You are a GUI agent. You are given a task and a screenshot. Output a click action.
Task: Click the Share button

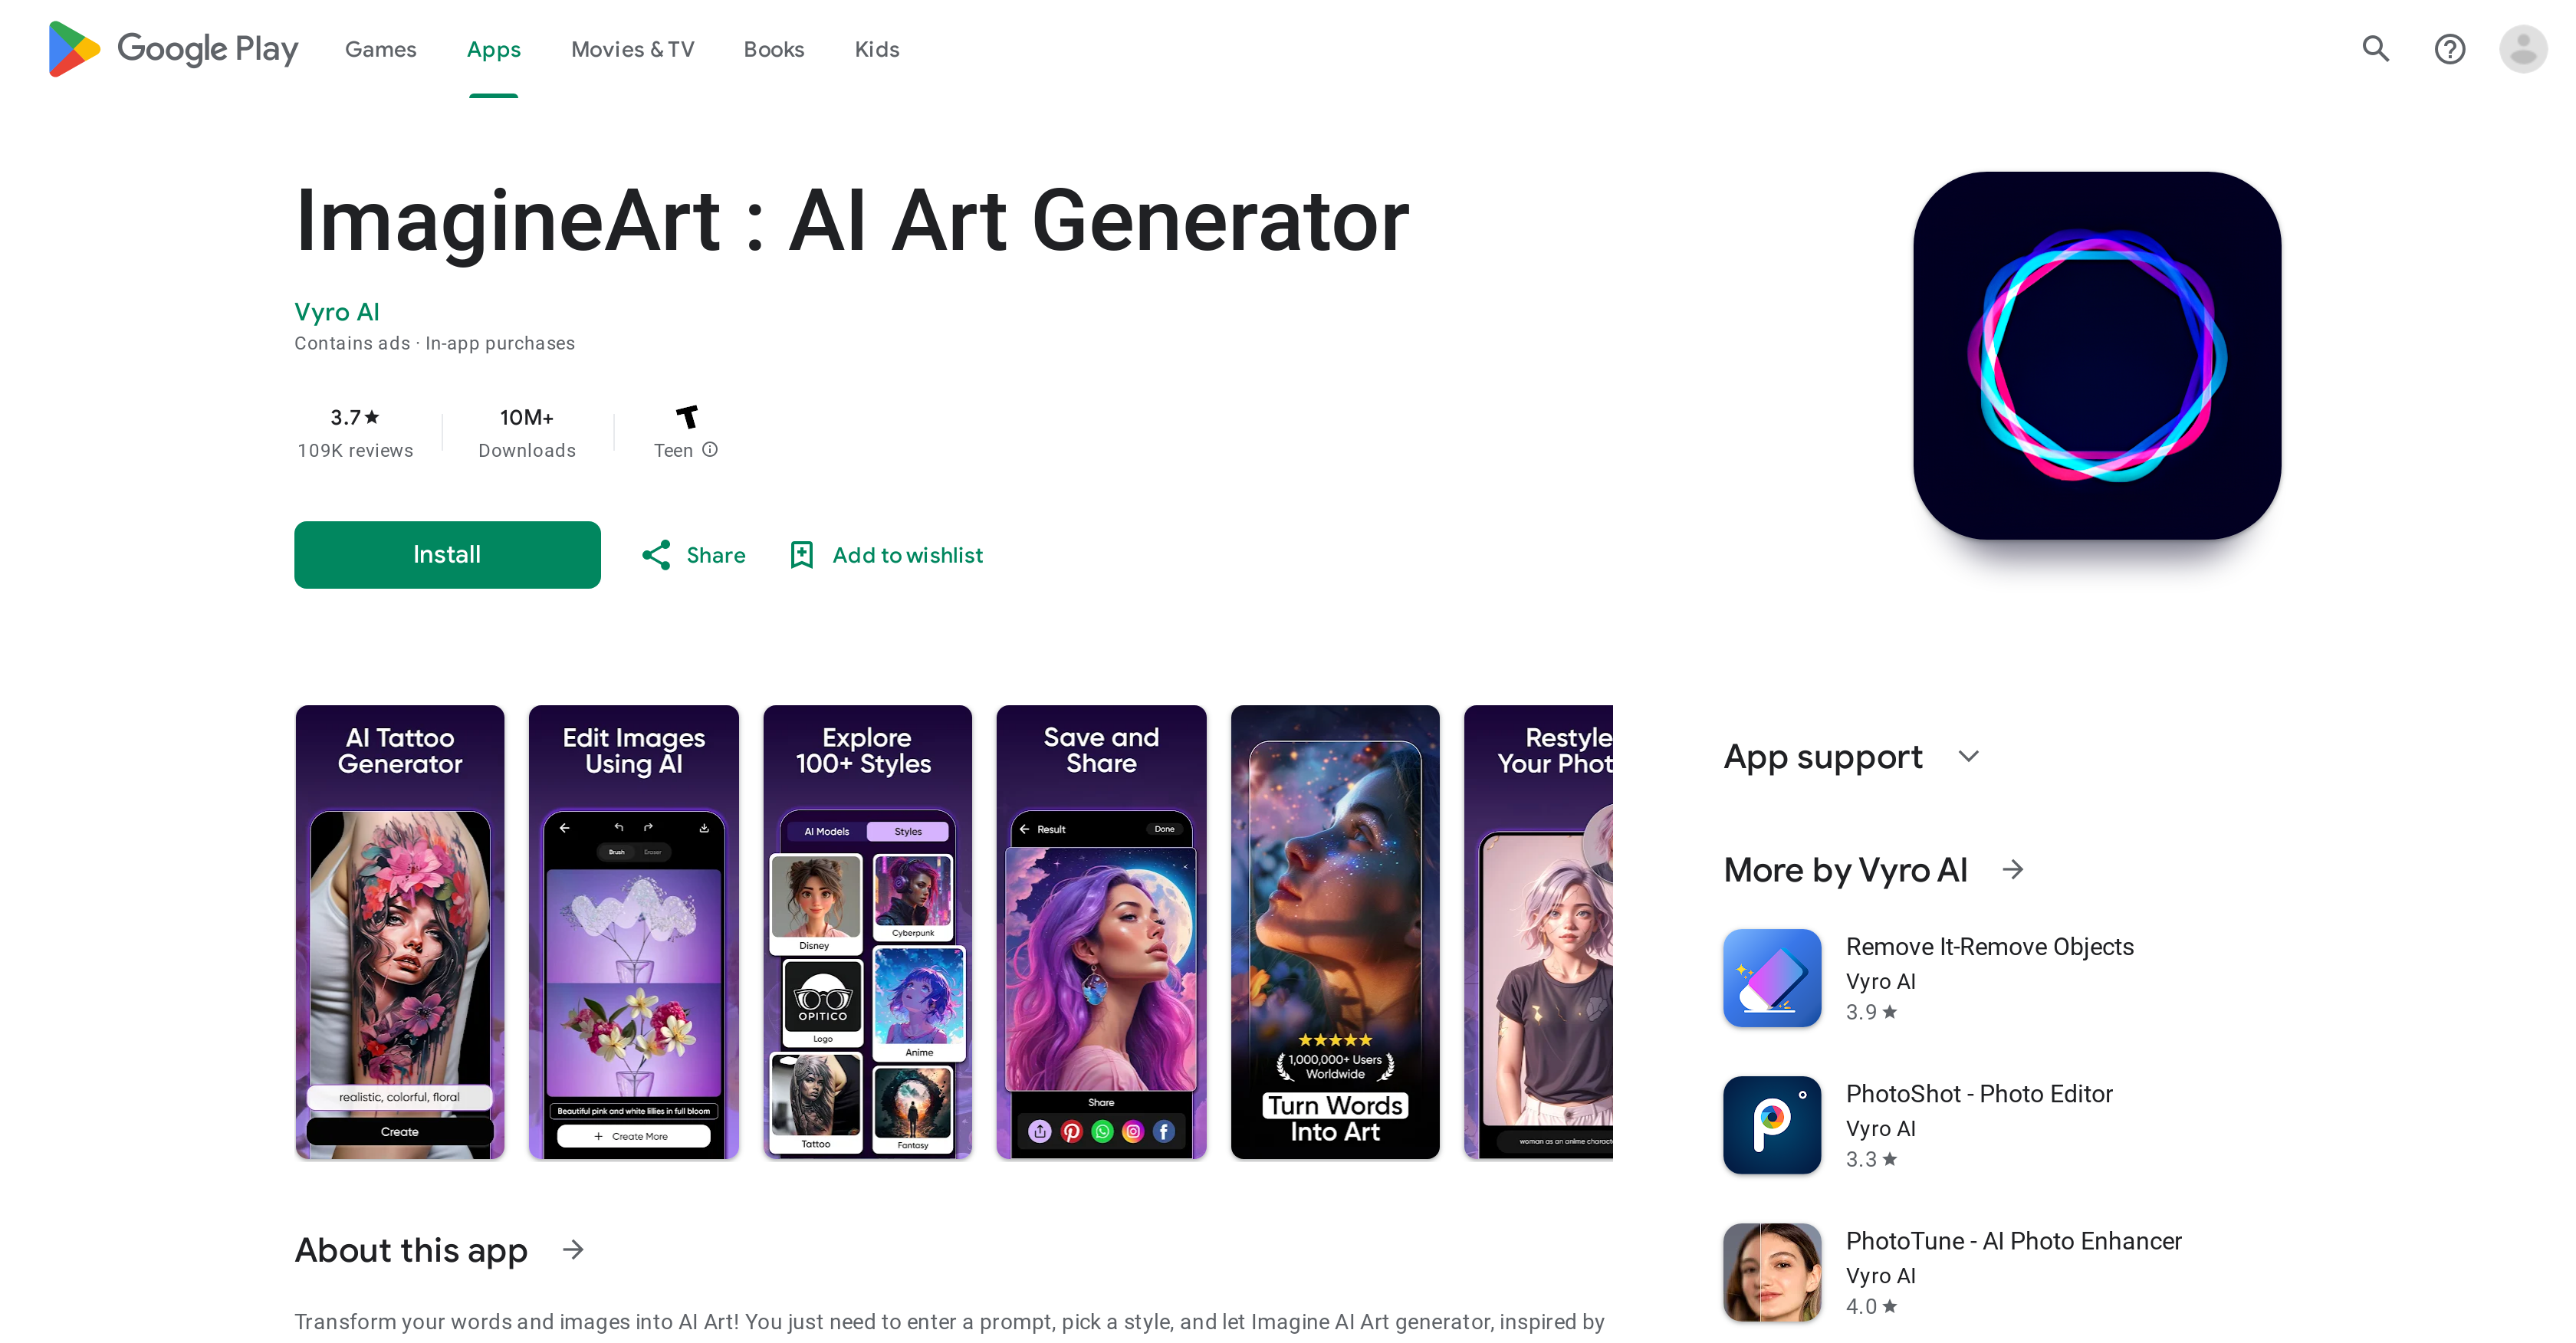point(692,554)
